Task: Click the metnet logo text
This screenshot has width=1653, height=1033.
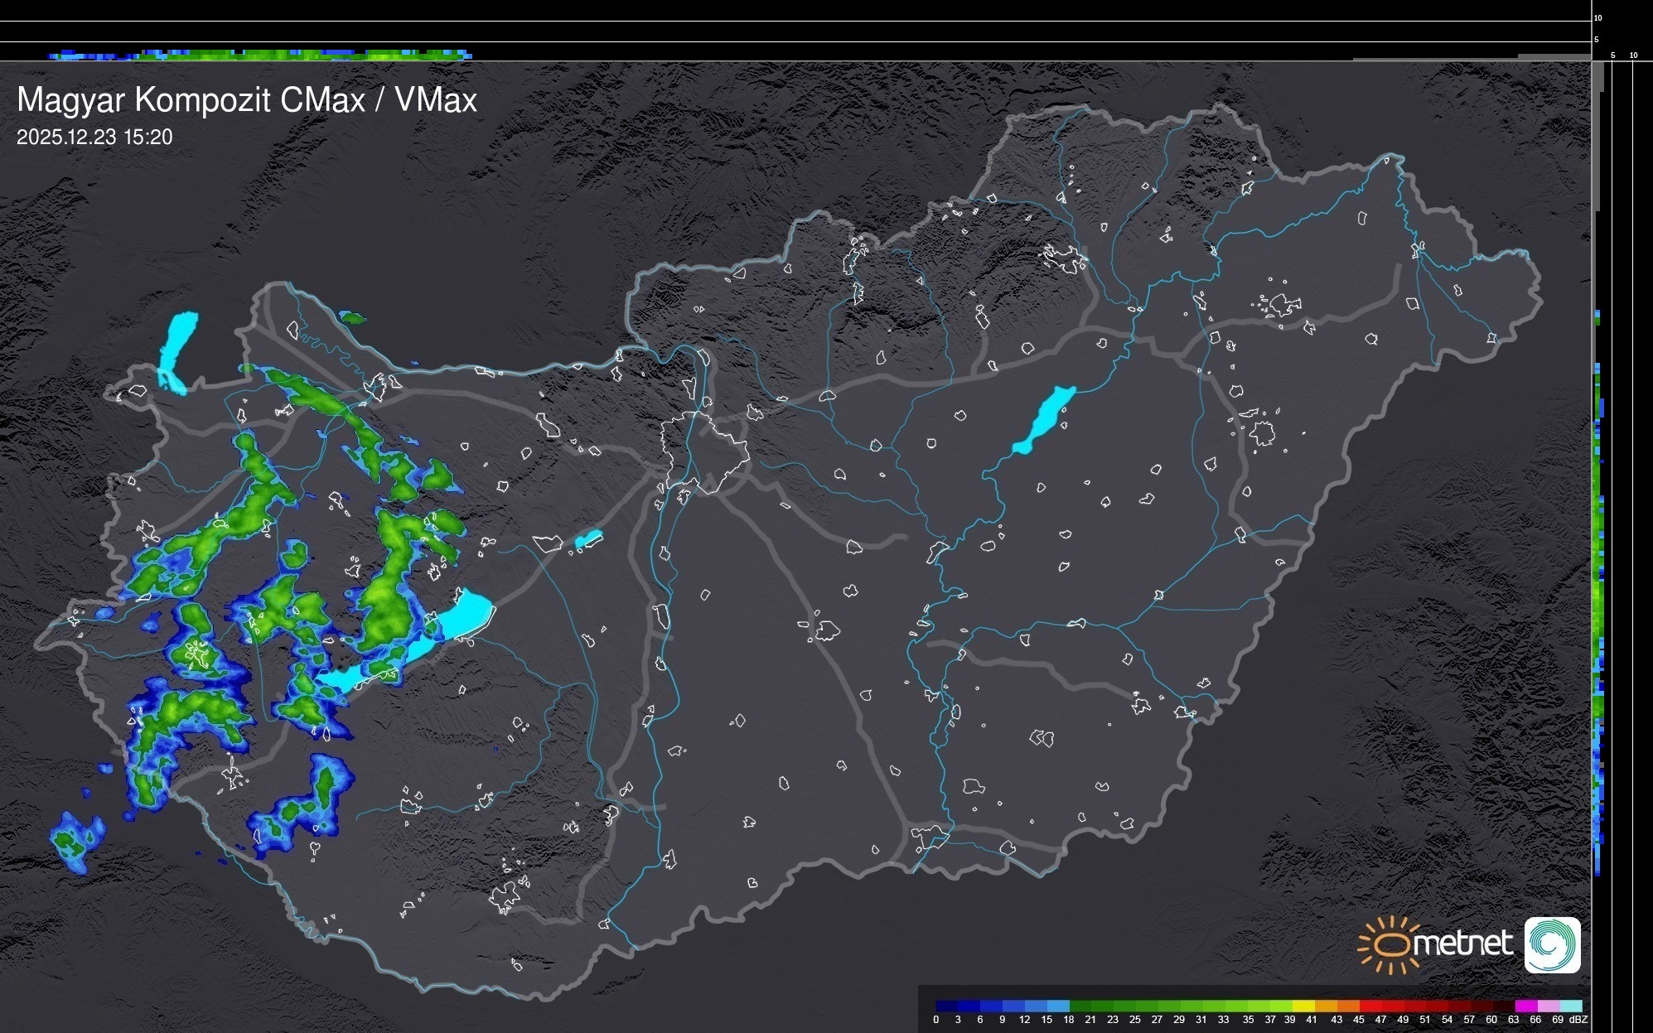Action: (1462, 944)
